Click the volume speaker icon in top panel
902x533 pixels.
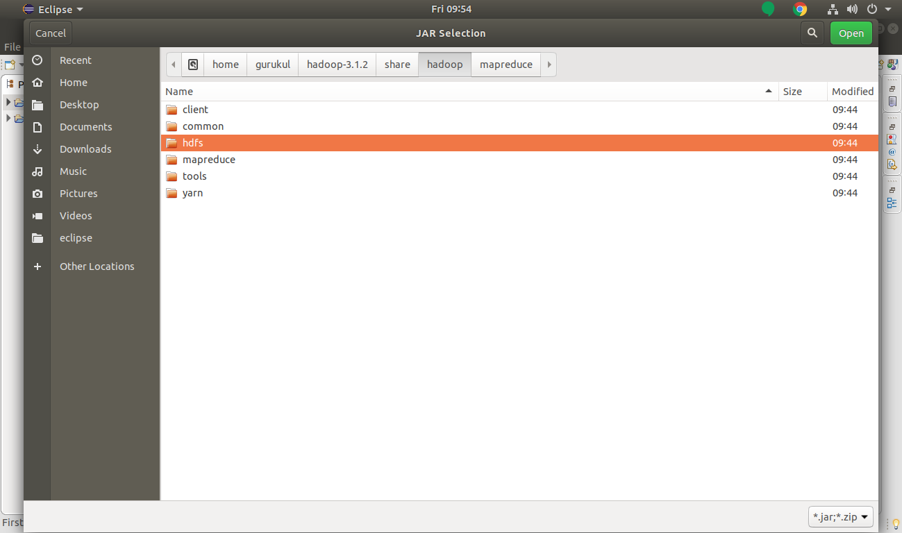point(853,10)
